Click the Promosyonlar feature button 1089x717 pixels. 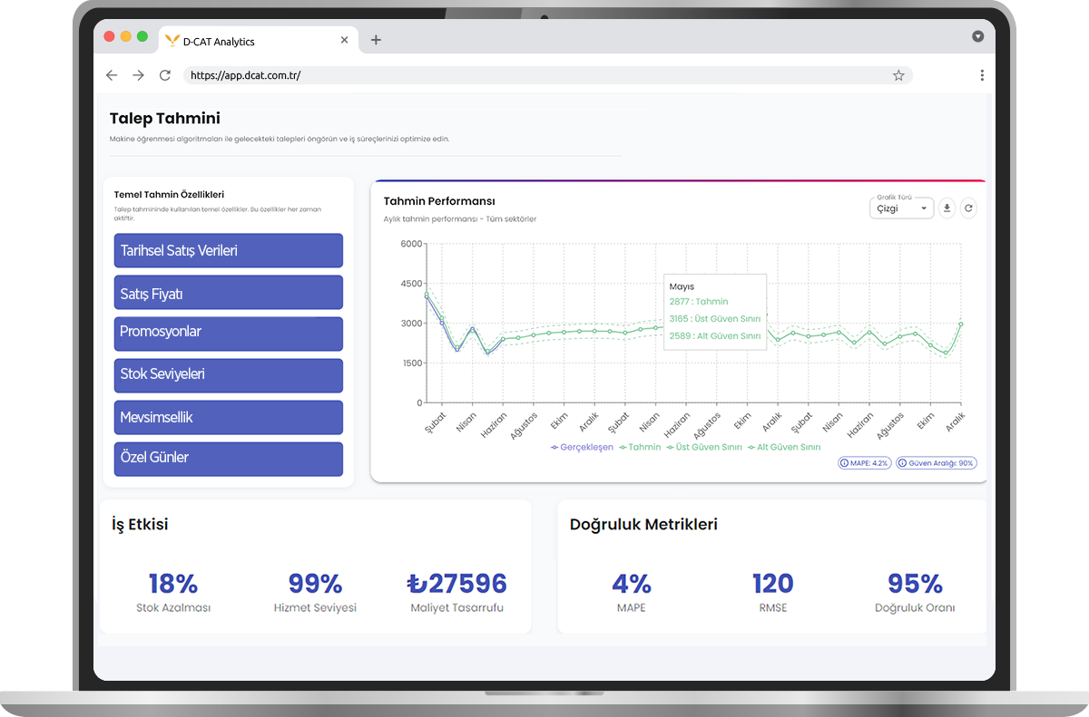point(228,333)
